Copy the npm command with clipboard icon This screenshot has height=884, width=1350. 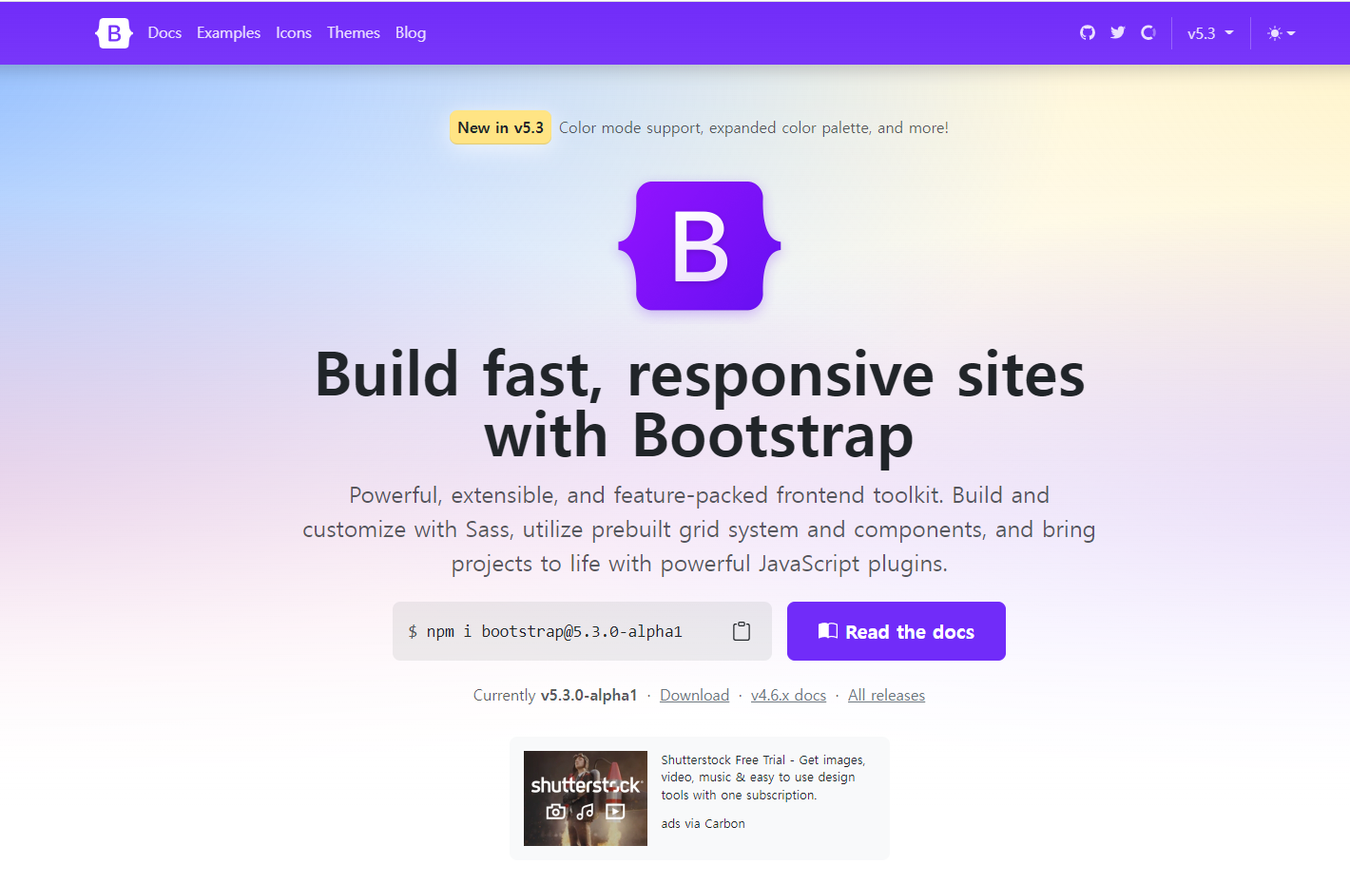742,631
